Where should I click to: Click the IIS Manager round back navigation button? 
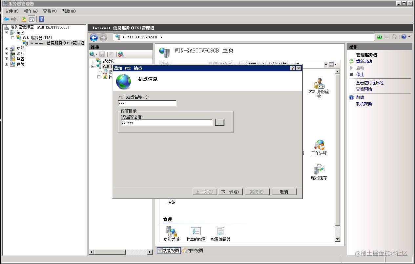tap(94, 37)
